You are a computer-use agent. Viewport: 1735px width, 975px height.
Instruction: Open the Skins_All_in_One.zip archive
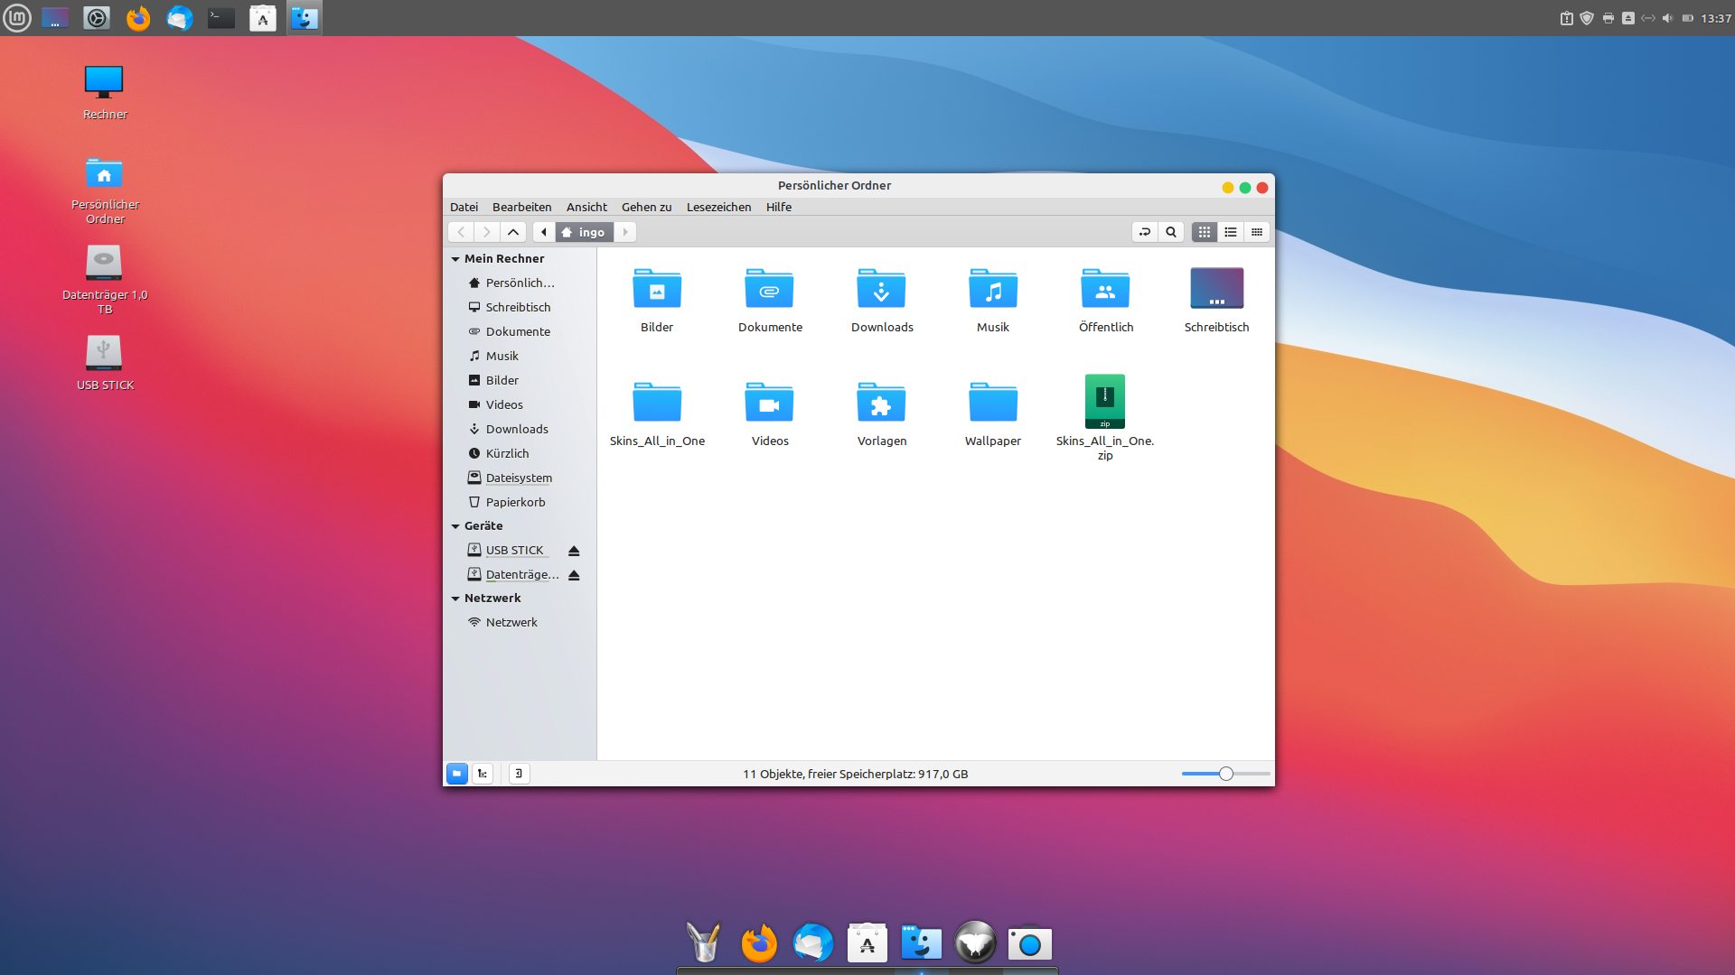point(1104,403)
